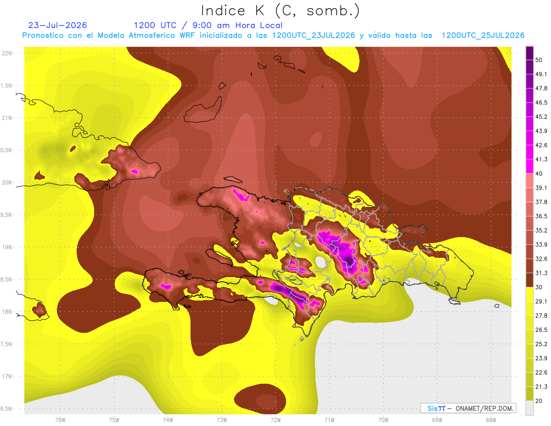
Task: Click the latitude label "21N"
Action: pyautogui.click(x=7, y=118)
